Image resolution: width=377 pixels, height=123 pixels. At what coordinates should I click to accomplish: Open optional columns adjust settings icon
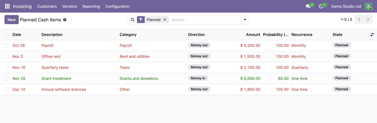372,34
